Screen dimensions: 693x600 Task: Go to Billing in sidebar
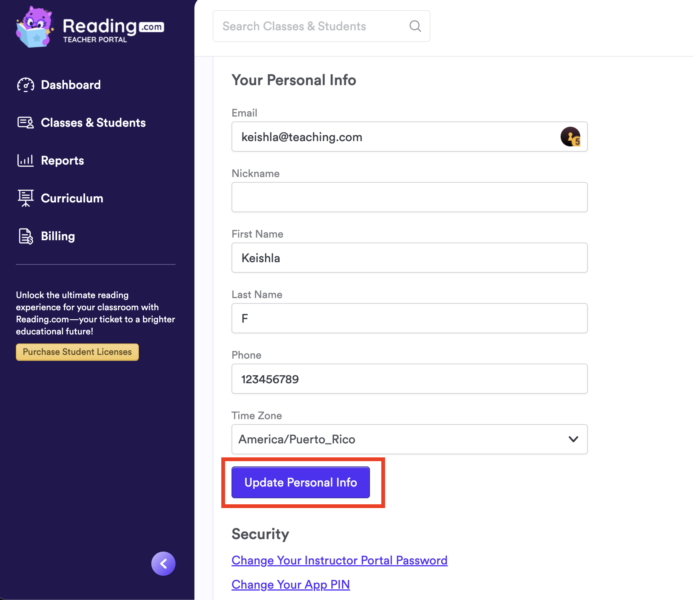coord(58,236)
